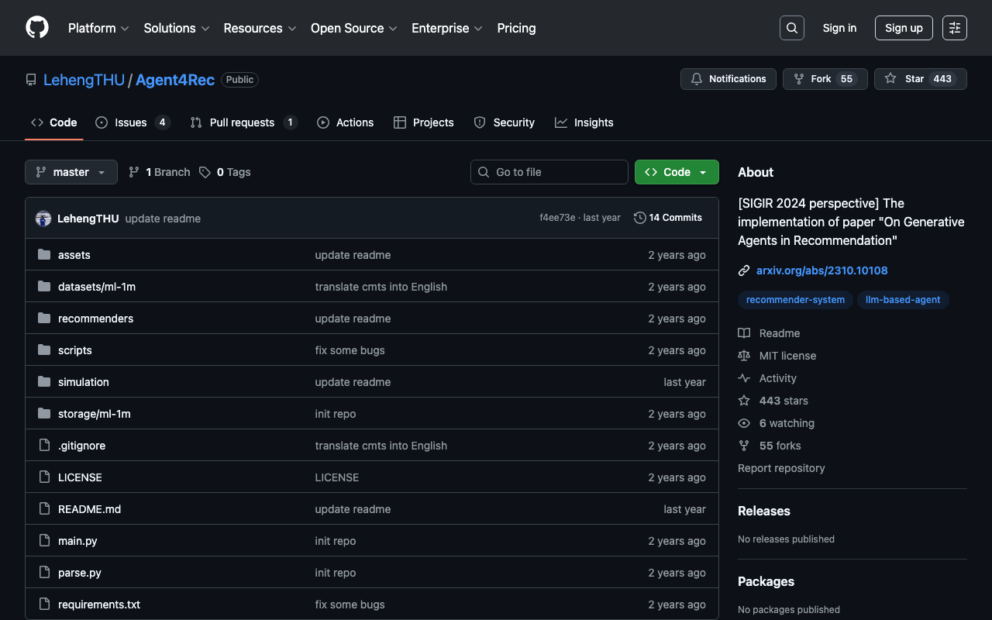The image size is (992, 620).
Task: Open the arxiv.org/abs/2310.10108 link
Action: tap(821, 270)
